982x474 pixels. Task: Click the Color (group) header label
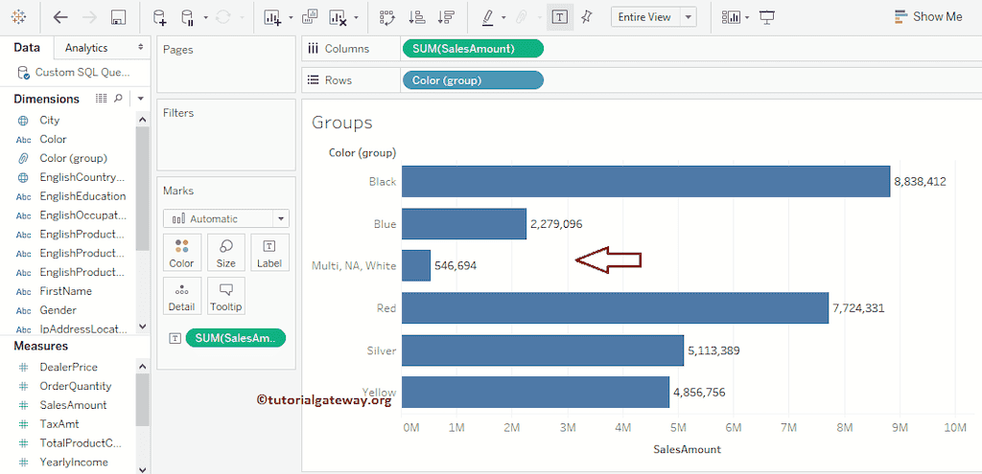[x=362, y=153]
